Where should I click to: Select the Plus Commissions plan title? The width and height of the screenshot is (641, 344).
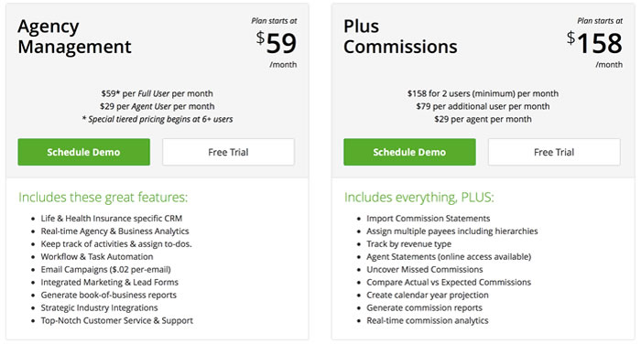click(400, 37)
